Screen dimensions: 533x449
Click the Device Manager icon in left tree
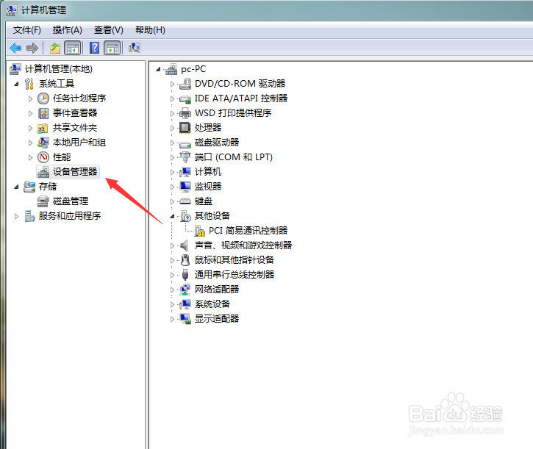(43, 172)
